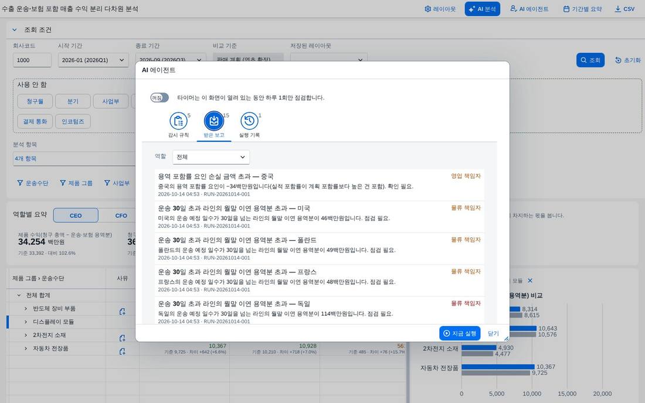Switch to the 받은 보고 tab
The height and width of the screenshot is (403, 645).
(214, 125)
